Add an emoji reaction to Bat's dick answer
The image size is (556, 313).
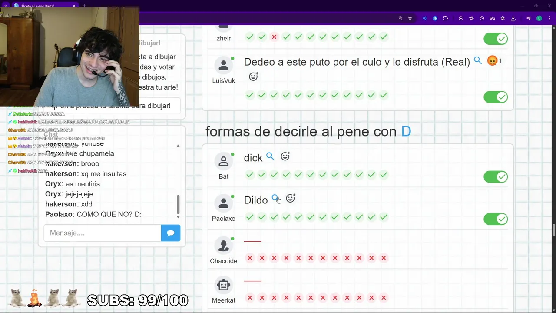285,156
